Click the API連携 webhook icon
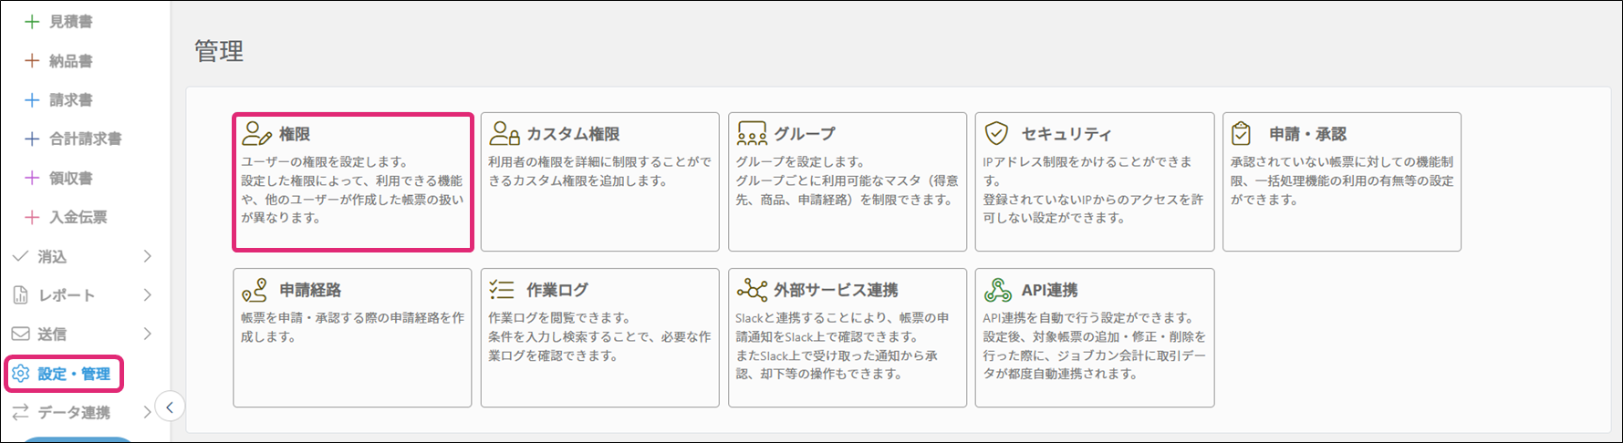The height and width of the screenshot is (443, 1623). [x=997, y=290]
